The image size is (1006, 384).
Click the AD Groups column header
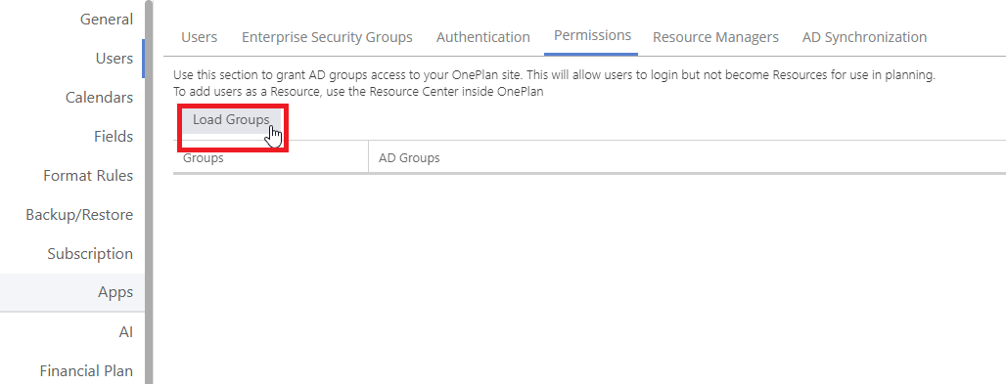point(687,157)
